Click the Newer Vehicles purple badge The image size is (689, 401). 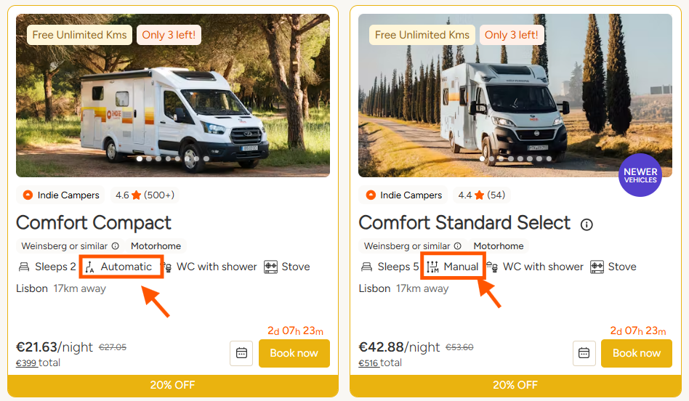pyautogui.click(x=640, y=175)
